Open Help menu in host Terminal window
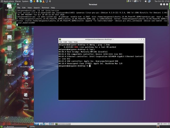 point(53,8)
